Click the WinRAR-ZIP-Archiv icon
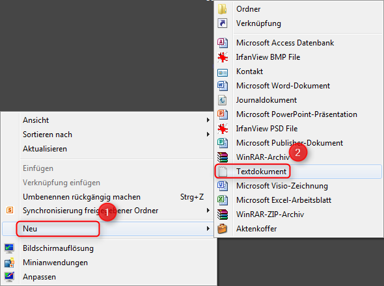 [x=223, y=214]
